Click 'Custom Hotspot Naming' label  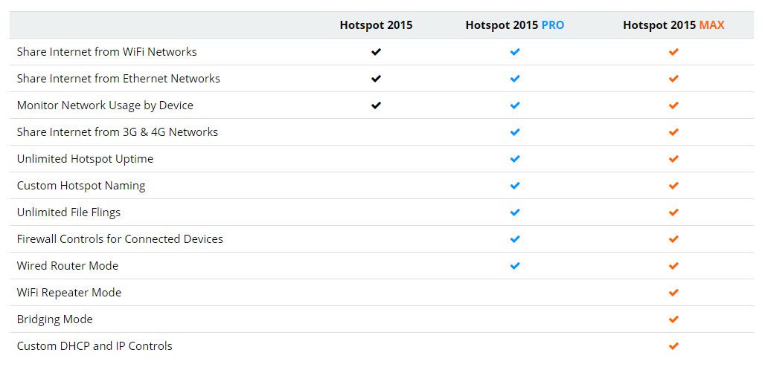pyautogui.click(x=81, y=186)
